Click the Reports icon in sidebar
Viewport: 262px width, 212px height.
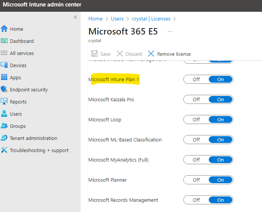coord(4,102)
